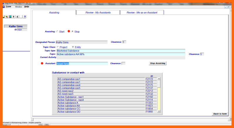
Task: Click the Back to form button
Action: pyautogui.click(x=220, y=114)
